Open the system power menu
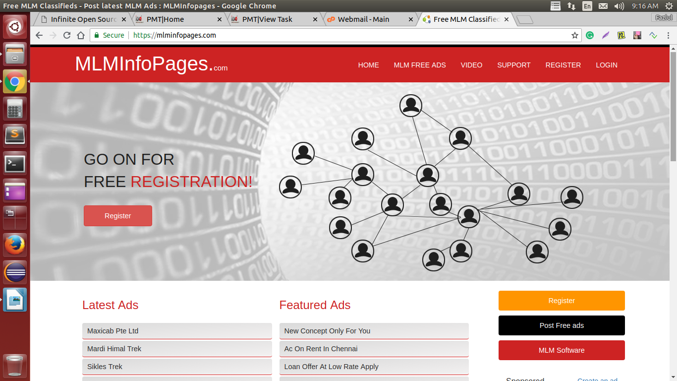677x381 pixels. pyautogui.click(x=669, y=6)
